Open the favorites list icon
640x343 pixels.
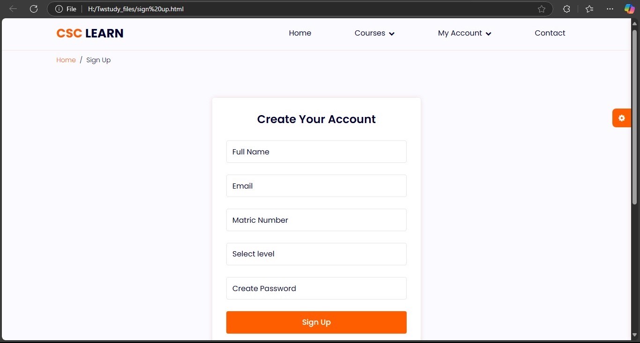589,9
